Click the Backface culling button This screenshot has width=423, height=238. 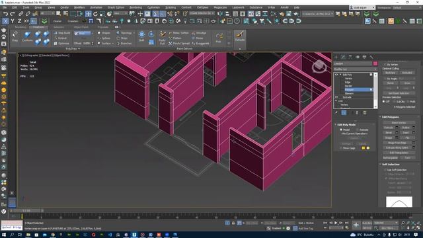click(x=390, y=73)
